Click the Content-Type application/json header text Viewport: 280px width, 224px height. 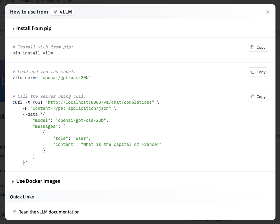(71, 108)
